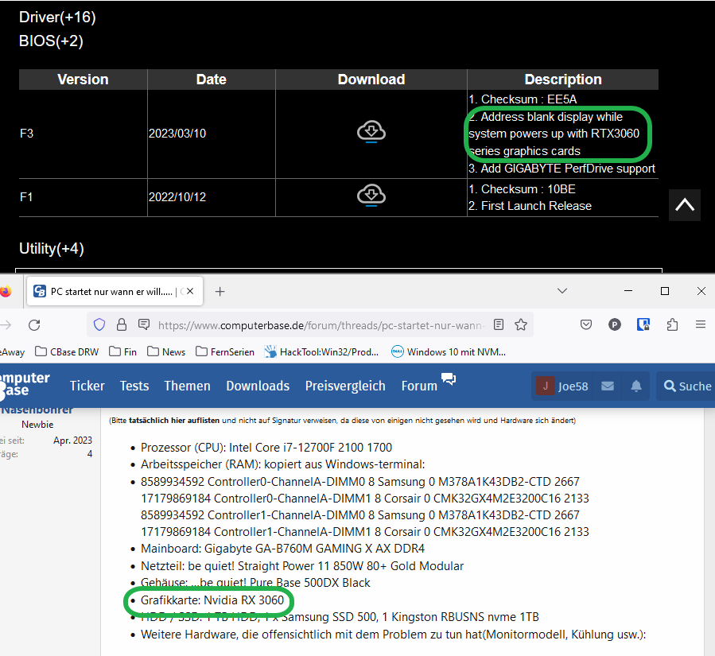Screen dimensions: 715x656
Task: Open a new browser tab
Action: (220, 291)
